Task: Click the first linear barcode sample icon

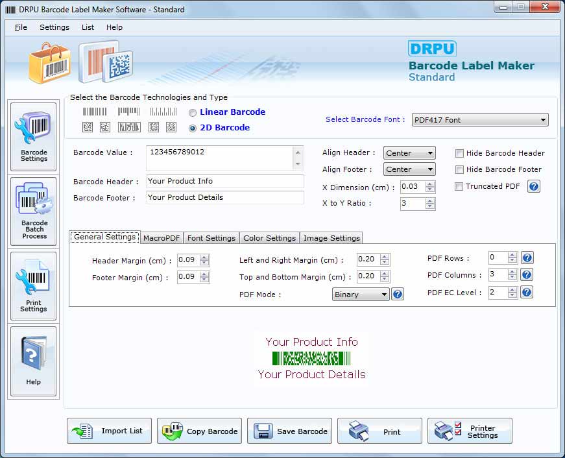Action: (95, 112)
